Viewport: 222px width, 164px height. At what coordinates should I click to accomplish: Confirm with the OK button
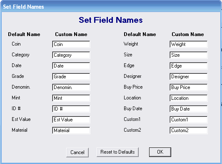coord(160,152)
